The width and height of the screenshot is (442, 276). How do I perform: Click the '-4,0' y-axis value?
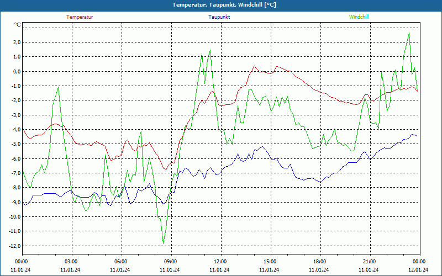(17, 130)
